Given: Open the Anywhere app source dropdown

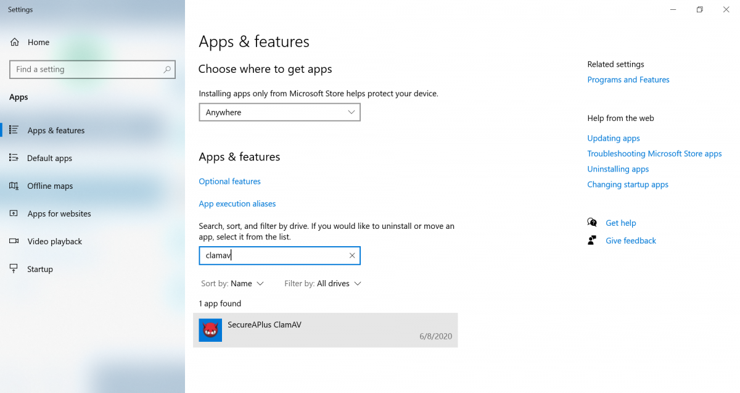Looking at the screenshot, I should click(279, 112).
